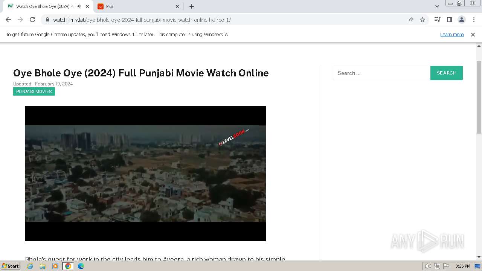Open a new tab

point(192,6)
